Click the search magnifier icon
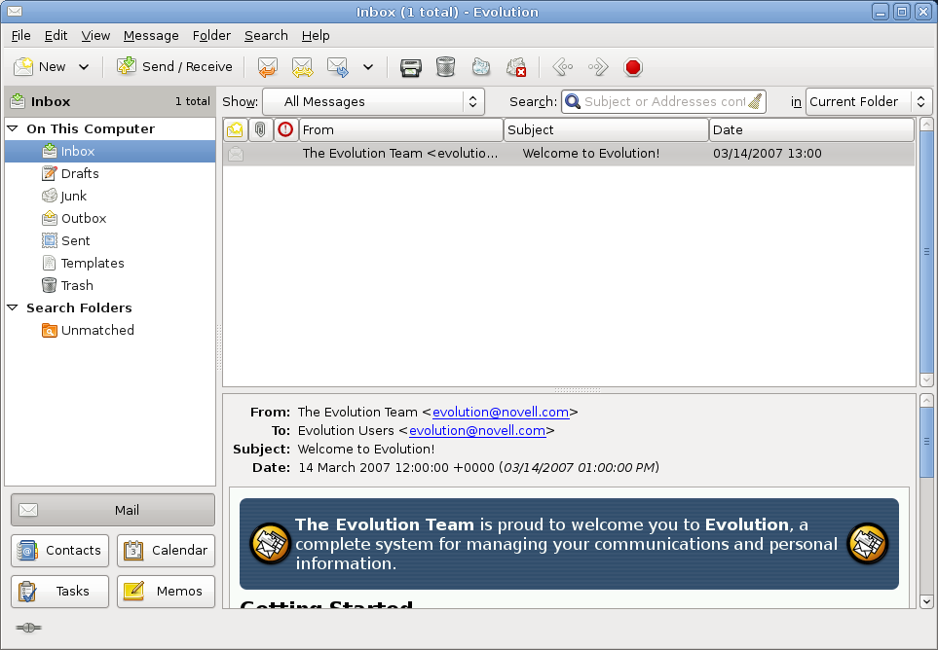The image size is (938, 650). tap(573, 101)
